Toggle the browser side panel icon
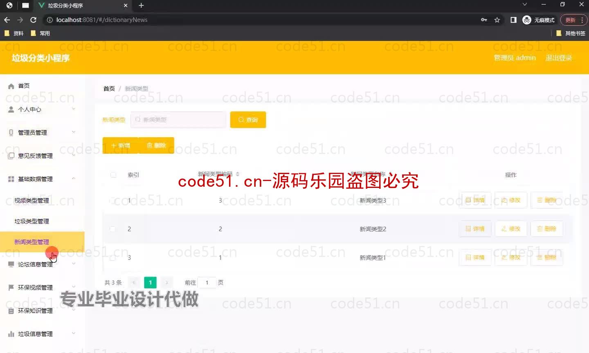 513,20
